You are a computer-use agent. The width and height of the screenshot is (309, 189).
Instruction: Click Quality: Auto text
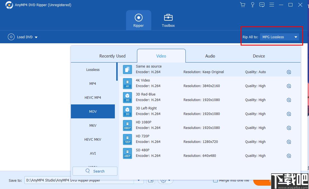pyautogui.click(x=255, y=72)
